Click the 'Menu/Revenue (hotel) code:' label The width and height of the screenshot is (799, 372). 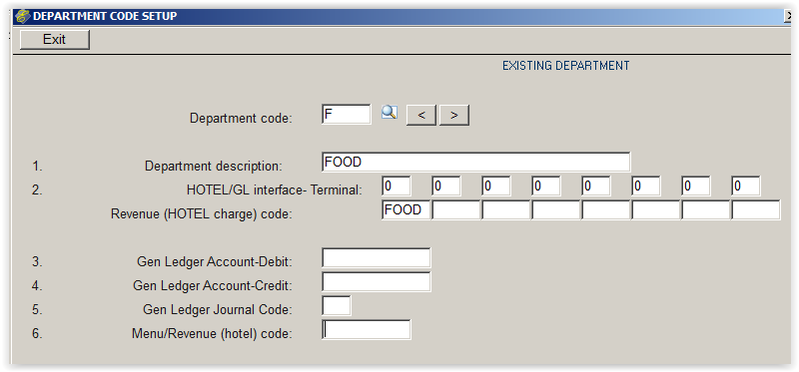[212, 334]
